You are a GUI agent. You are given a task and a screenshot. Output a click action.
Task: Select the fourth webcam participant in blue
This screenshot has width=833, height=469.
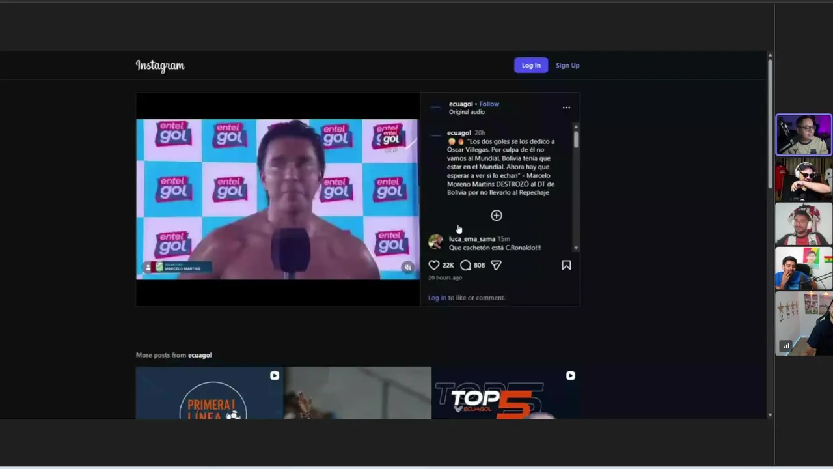tap(804, 268)
